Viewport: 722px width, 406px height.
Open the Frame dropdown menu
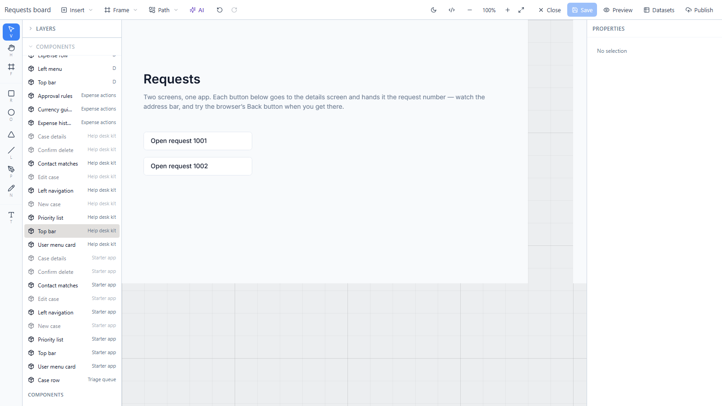coord(120,10)
